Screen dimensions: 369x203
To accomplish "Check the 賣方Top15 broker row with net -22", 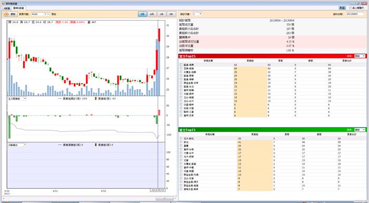I will [181, 149].
